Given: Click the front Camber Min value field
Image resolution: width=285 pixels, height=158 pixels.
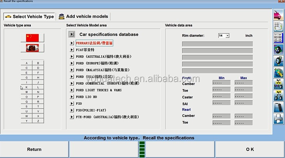Looking at the screenshot, I should point(221,83).
